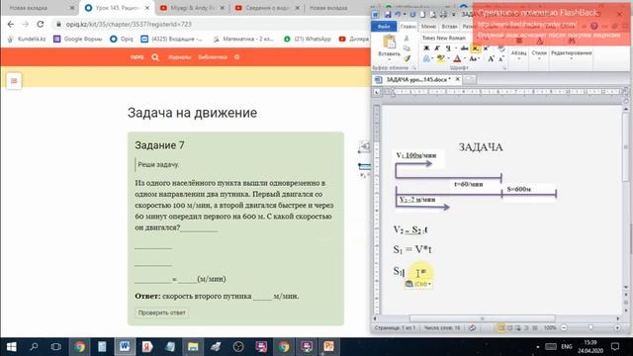Image resolution: width=633 pixels, height=356 pixels.
Task: Open File Explorer from the taskbar
Action: pos(193,346)
